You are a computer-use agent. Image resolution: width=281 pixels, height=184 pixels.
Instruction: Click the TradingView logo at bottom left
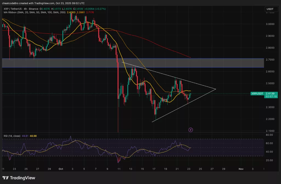[19, 178]
